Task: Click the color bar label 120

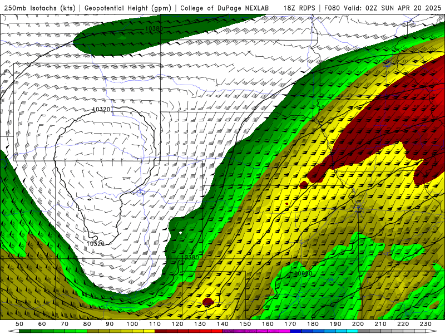Action: (177, 324)
